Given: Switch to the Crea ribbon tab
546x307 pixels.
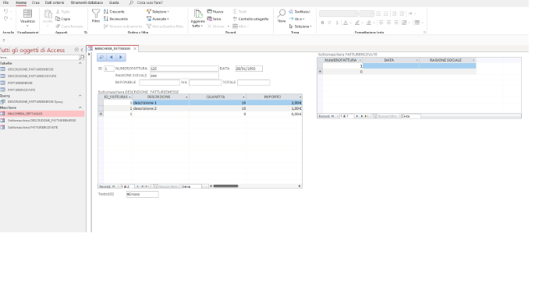Looking at the screenshot, I should pyautogui.click(x=36, y=2).
